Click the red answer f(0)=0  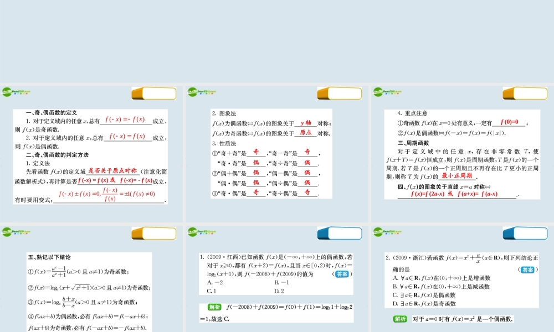point(509,122)
